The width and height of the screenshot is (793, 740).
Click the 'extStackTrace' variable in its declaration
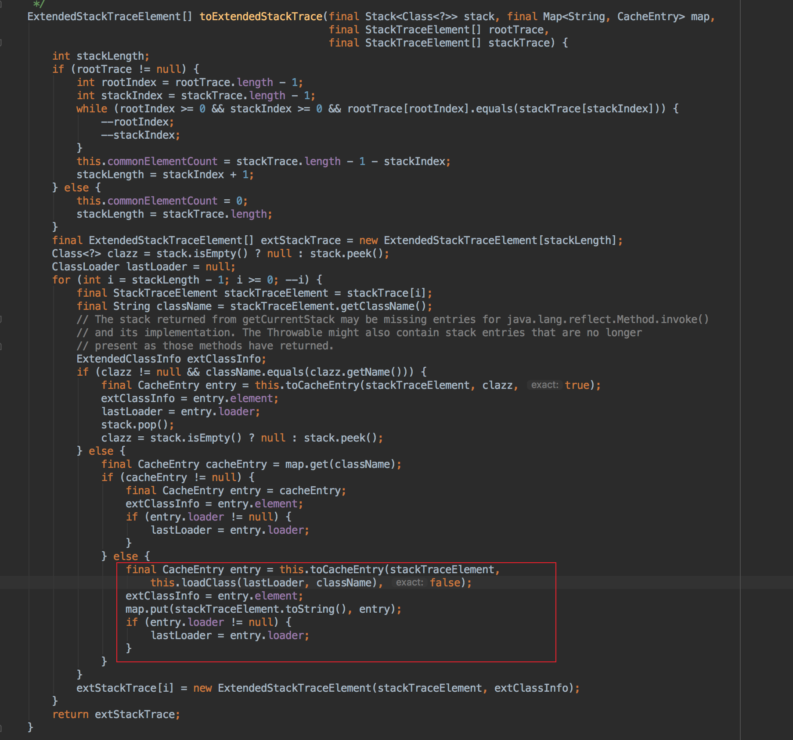point(301,241)
